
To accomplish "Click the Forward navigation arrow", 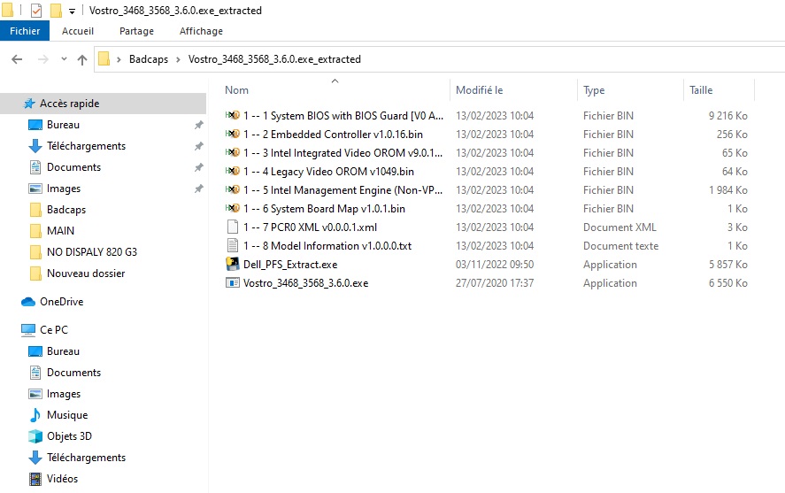I will [43, 59].
